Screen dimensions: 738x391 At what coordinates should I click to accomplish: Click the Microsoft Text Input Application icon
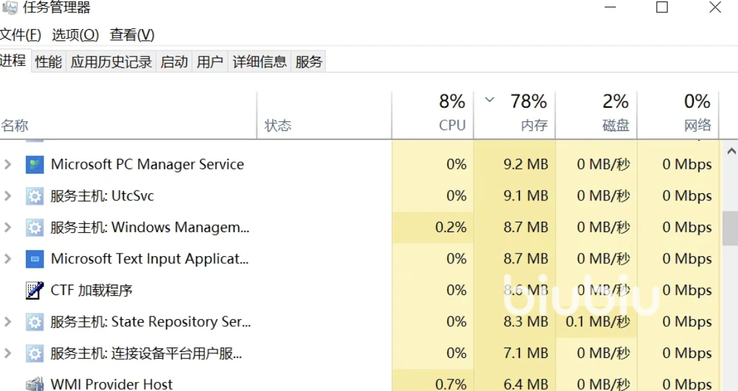34,259
